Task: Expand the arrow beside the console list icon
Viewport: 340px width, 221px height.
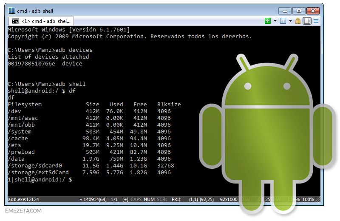Action: pos(290,21)
